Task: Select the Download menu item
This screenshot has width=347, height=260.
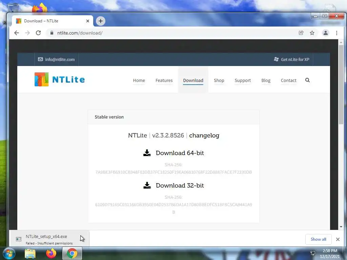Action: (x=193, y=81)
